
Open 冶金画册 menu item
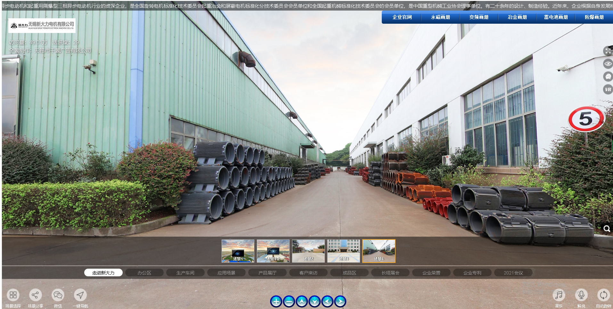point(517,17)
